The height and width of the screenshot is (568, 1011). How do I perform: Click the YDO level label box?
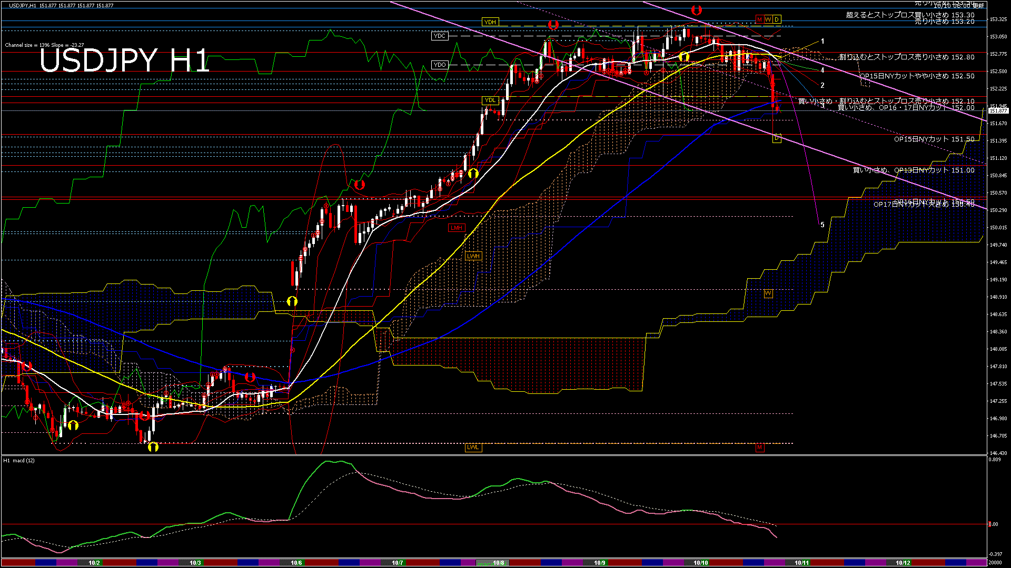[439, 65]
